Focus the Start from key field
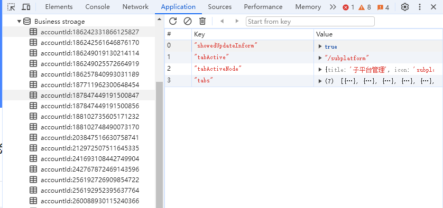The height and width of the screenshot is (208, 443). (x=310, y=22)
